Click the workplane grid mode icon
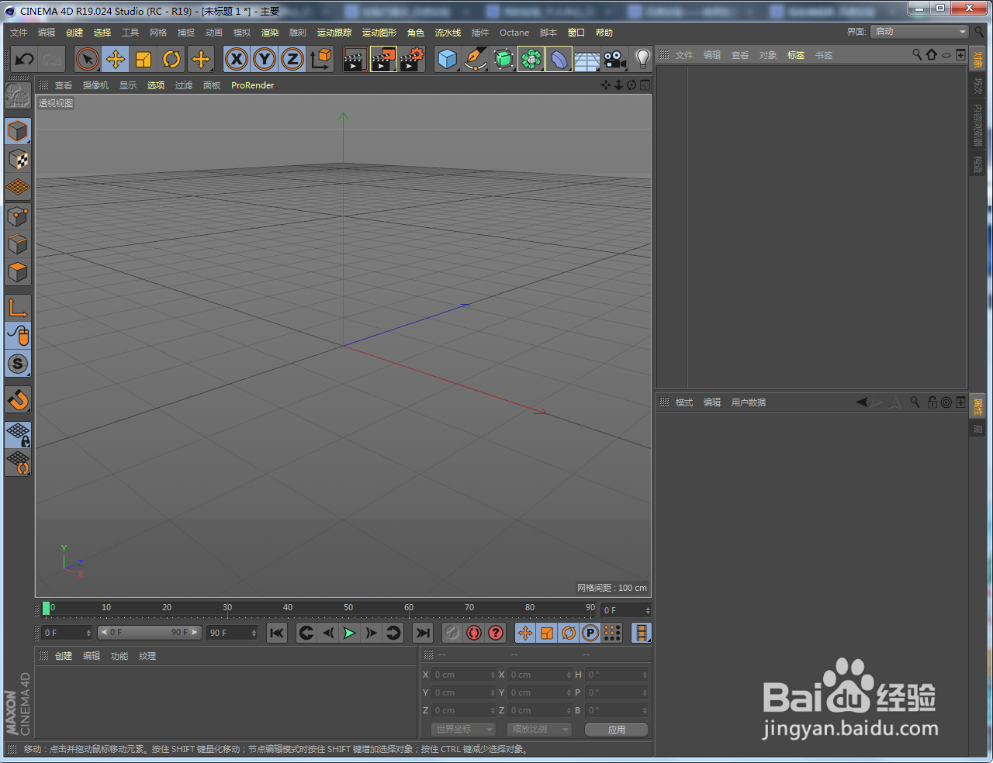993x763 pixels. pos(18,188)
